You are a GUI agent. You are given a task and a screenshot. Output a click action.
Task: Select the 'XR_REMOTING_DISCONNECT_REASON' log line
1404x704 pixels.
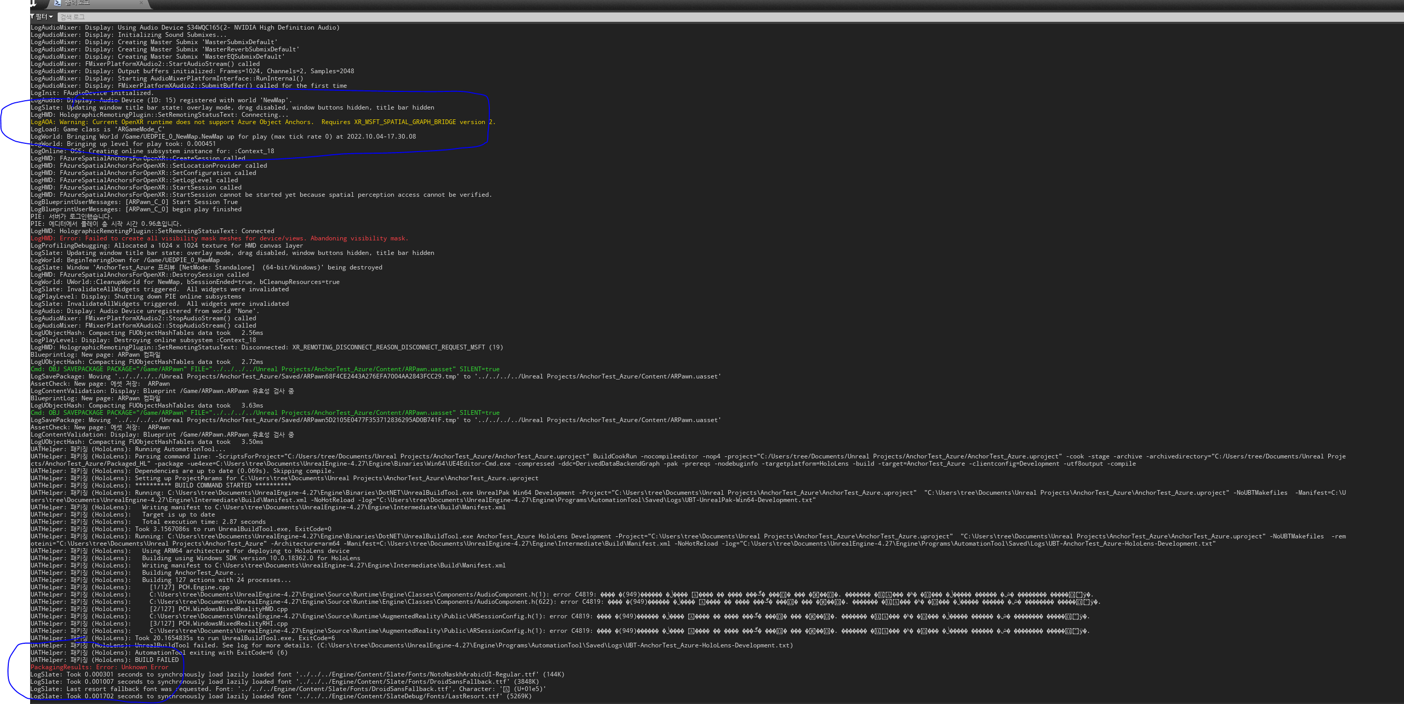pos(266,347)
